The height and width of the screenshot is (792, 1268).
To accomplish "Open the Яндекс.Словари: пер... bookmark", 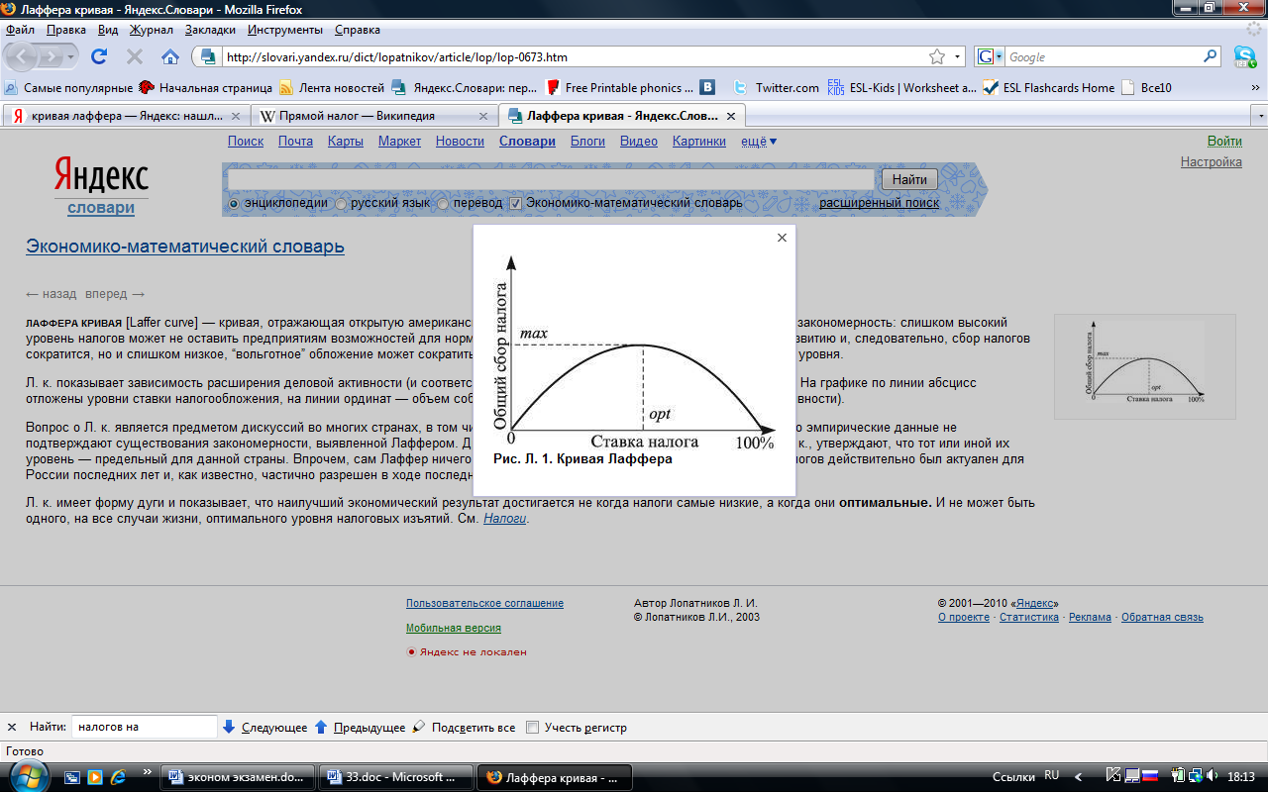I will tap(465, 87).
